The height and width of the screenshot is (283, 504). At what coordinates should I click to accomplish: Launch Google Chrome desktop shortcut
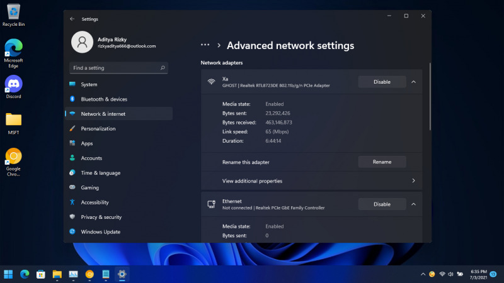[x=13, y=162]
